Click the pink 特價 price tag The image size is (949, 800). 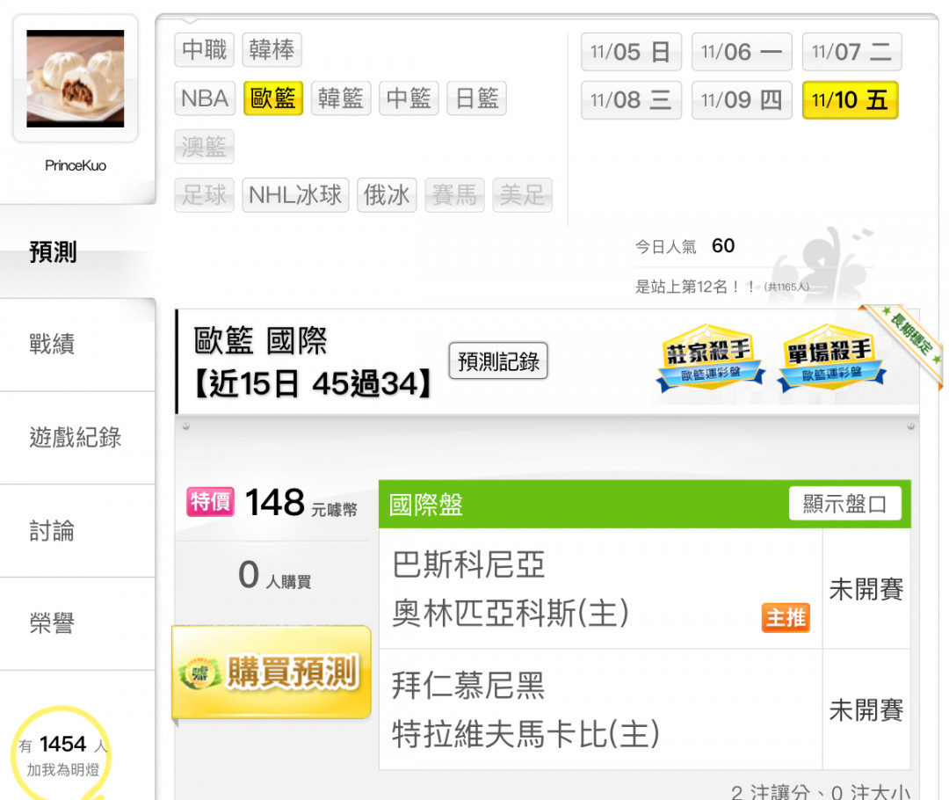210,501
